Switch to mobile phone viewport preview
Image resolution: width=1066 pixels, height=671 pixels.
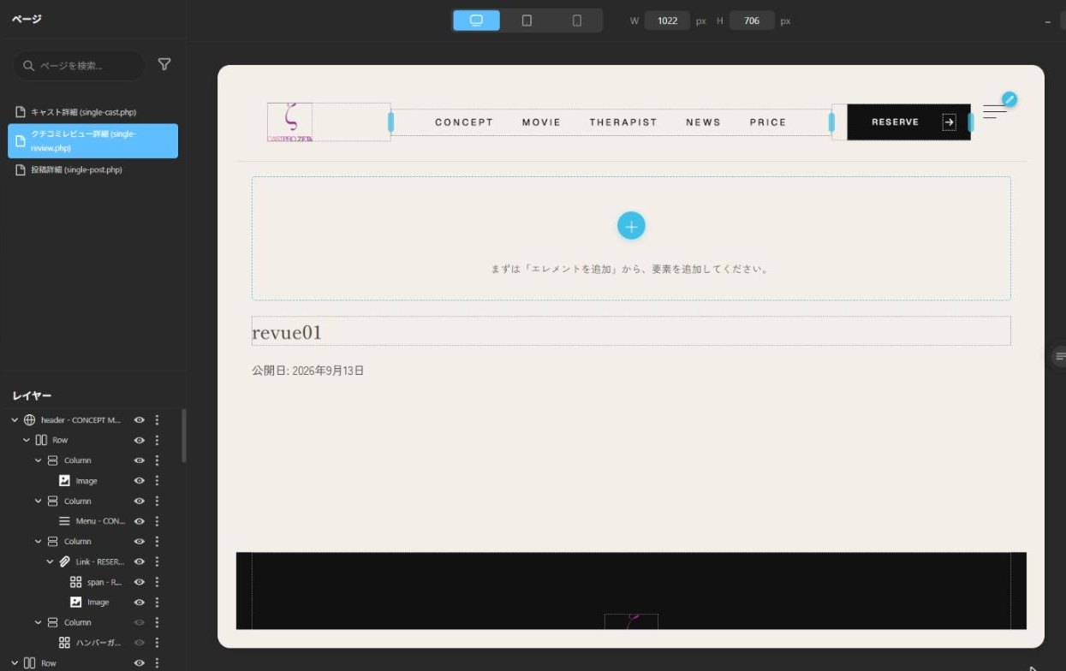pyautogui.click(x=576, y=21)
